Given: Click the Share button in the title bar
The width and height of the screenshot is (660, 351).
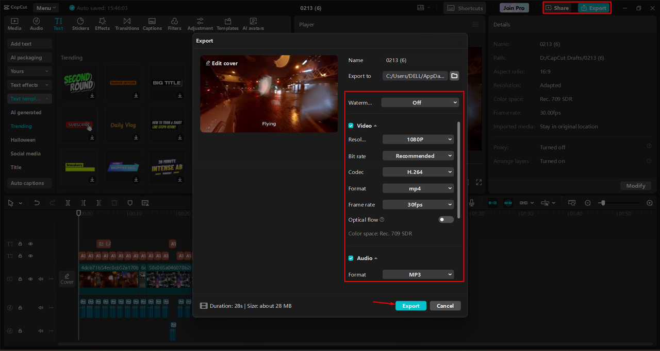Looking at the screenshot, I should [557, 8].
